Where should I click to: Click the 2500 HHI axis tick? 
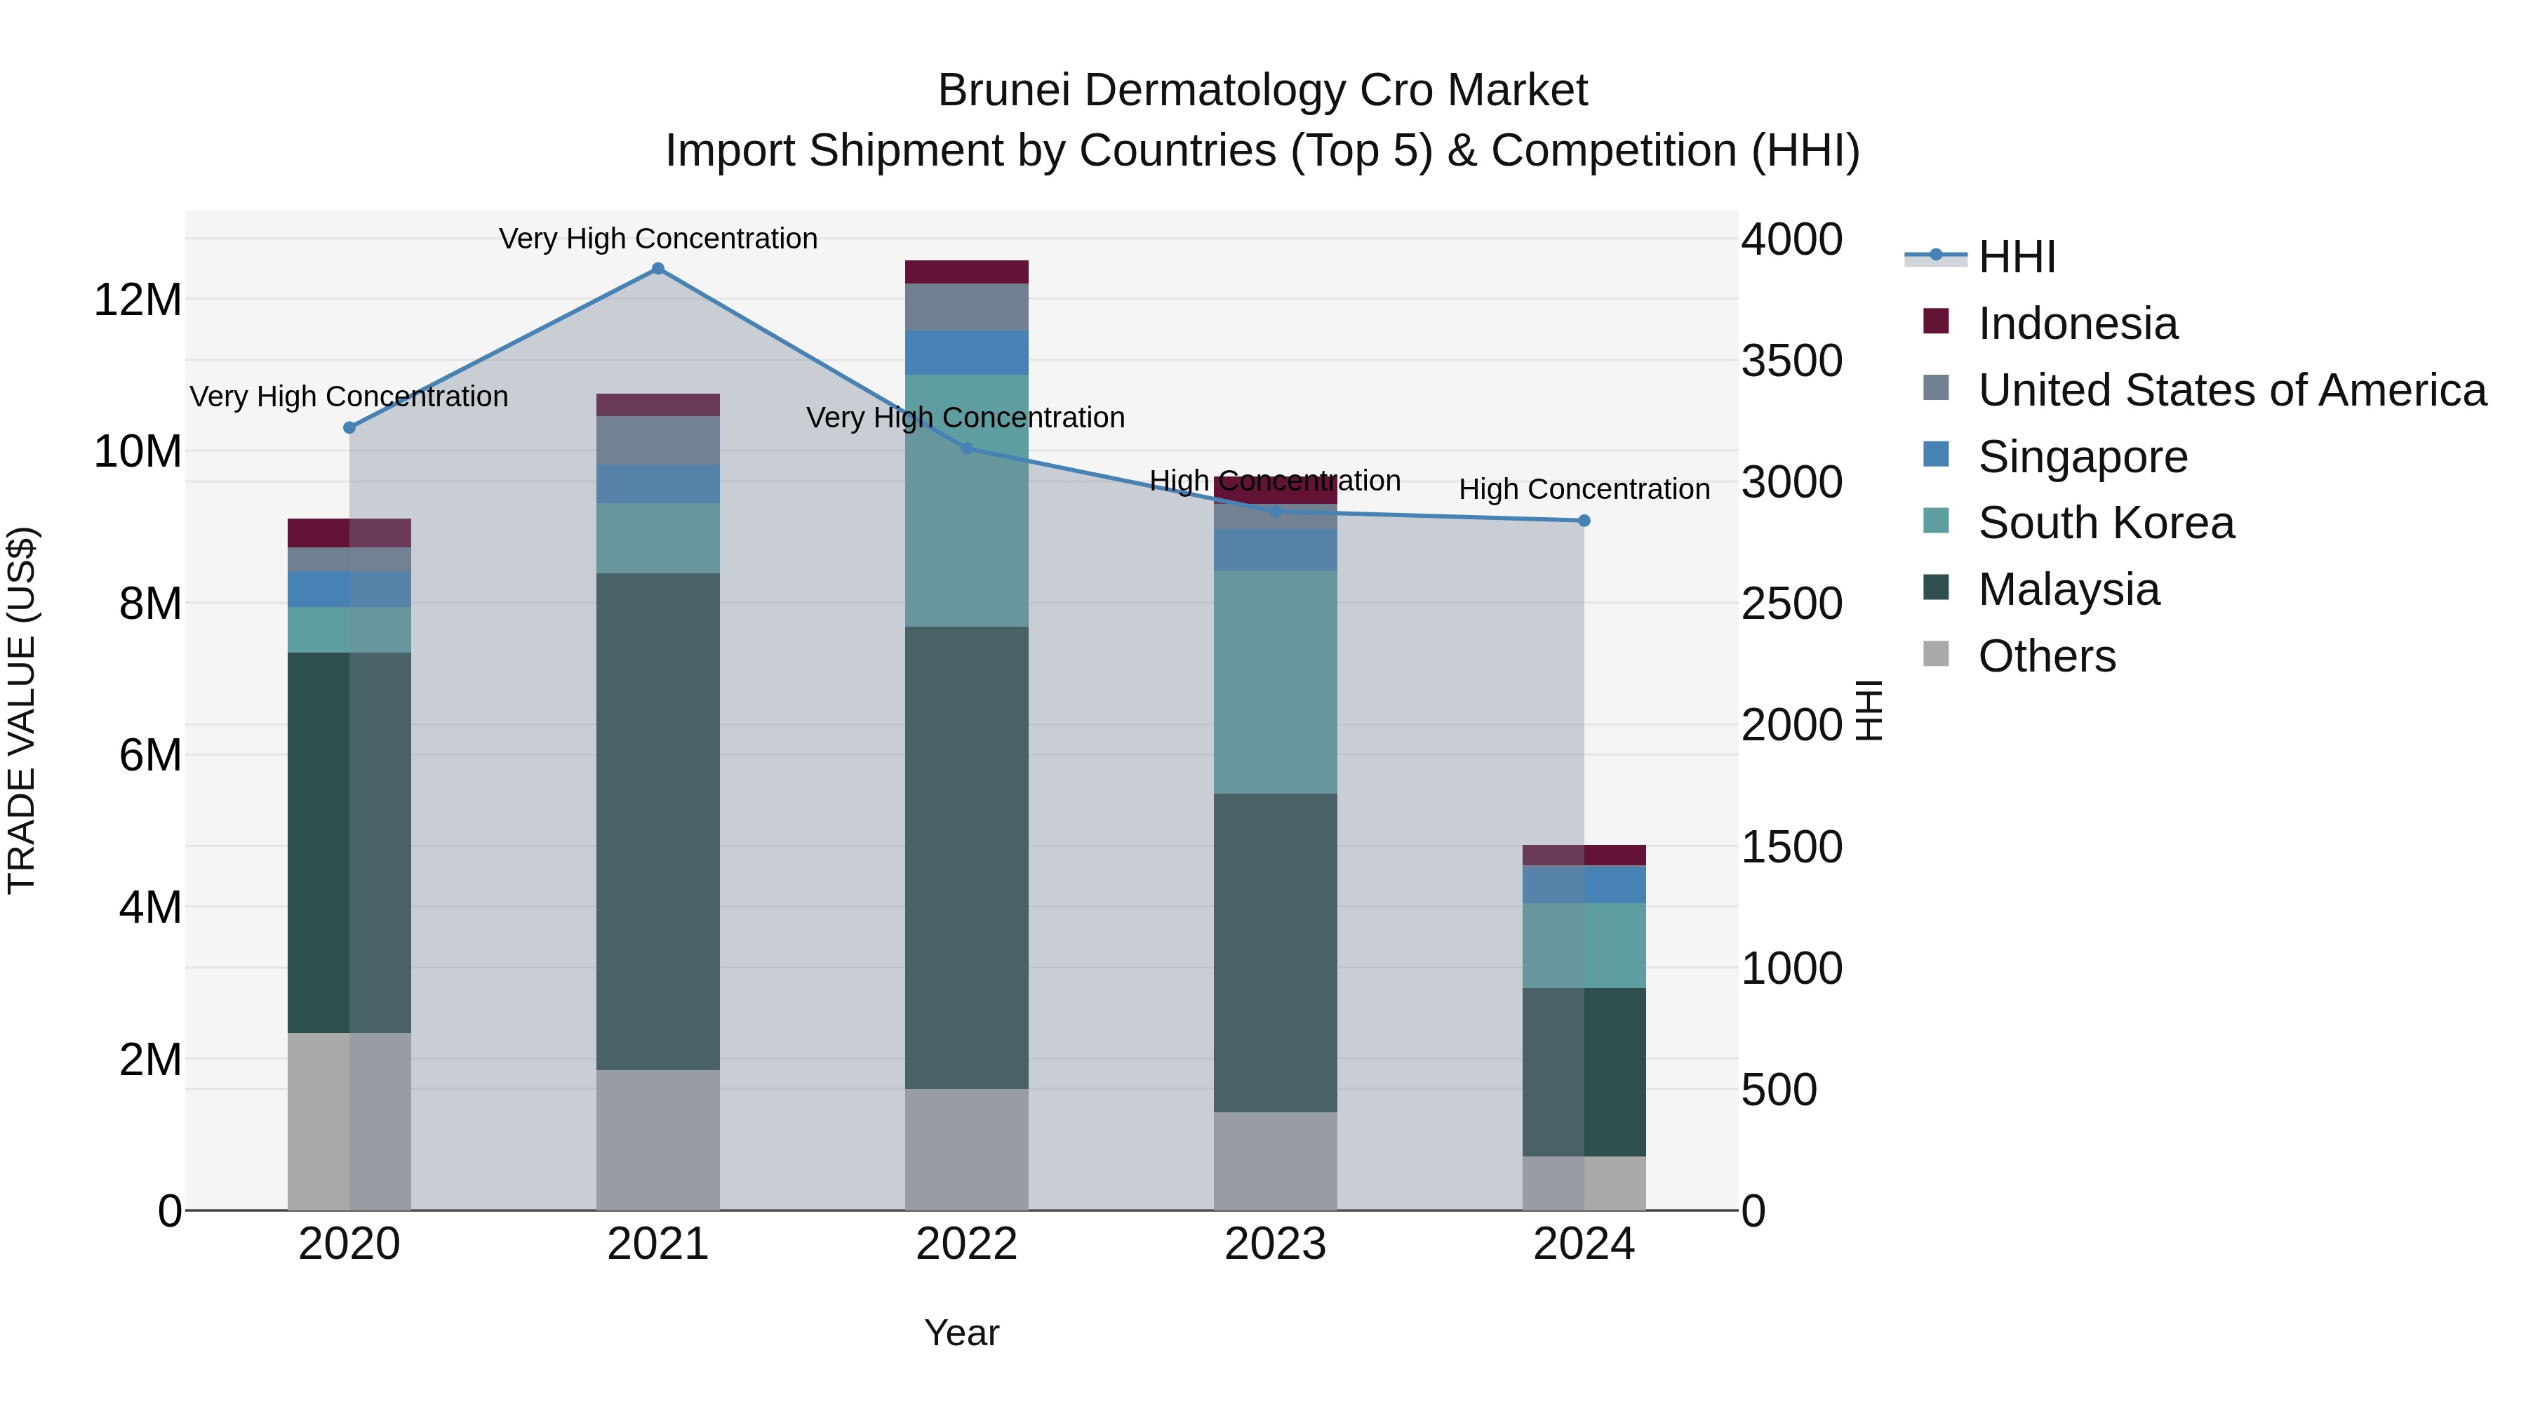click(1791, 604)
